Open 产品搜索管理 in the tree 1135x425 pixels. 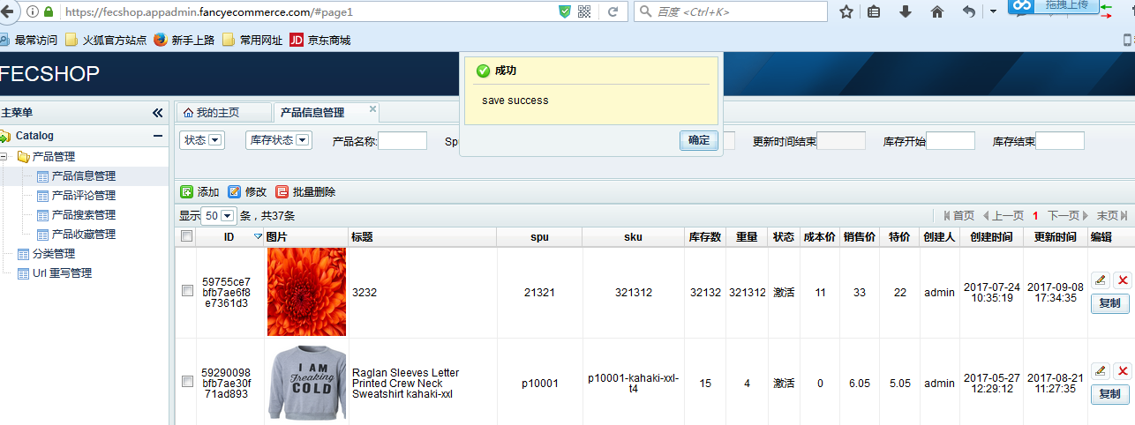click(84, 215)
